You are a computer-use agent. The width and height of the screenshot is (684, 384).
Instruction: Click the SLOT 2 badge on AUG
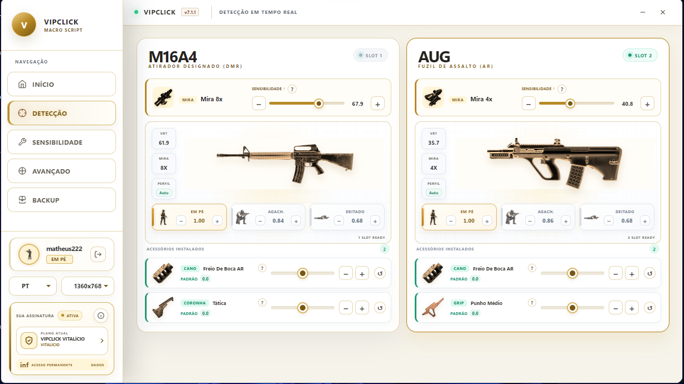[x=641, y=56]
